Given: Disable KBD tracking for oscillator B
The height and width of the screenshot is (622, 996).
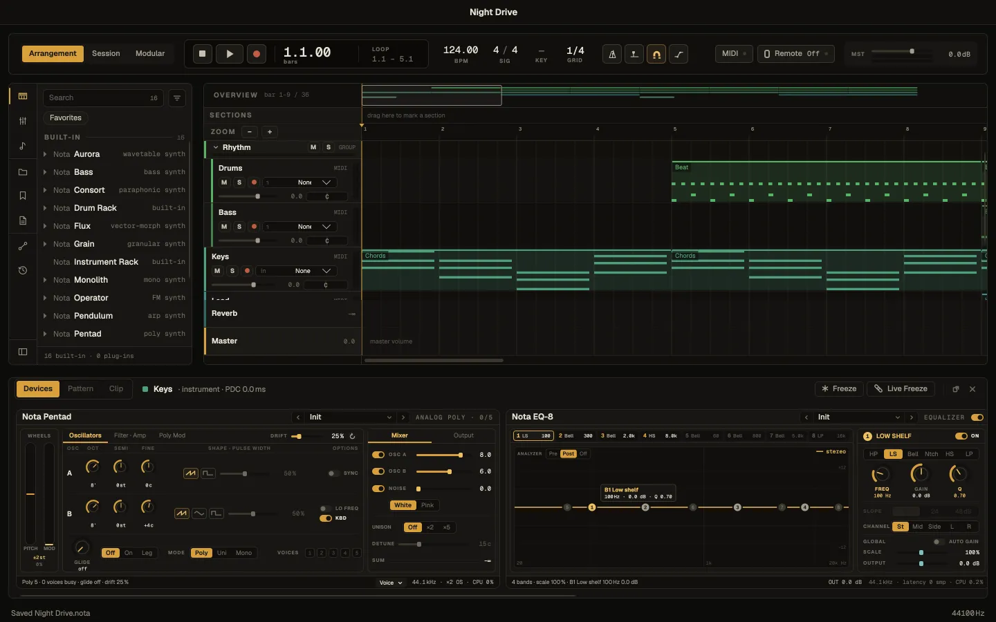Looking at the screenshot, I should [325, 518].
